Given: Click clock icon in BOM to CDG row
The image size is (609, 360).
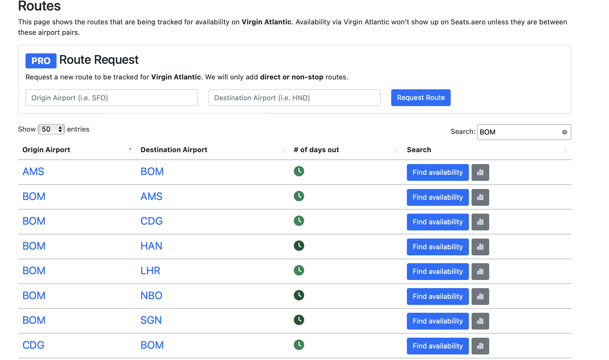Looking at the screenshot, I should coord(299,221).
